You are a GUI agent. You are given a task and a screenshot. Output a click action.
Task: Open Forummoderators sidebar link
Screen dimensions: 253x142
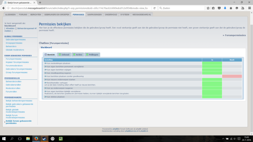(14, 66)
